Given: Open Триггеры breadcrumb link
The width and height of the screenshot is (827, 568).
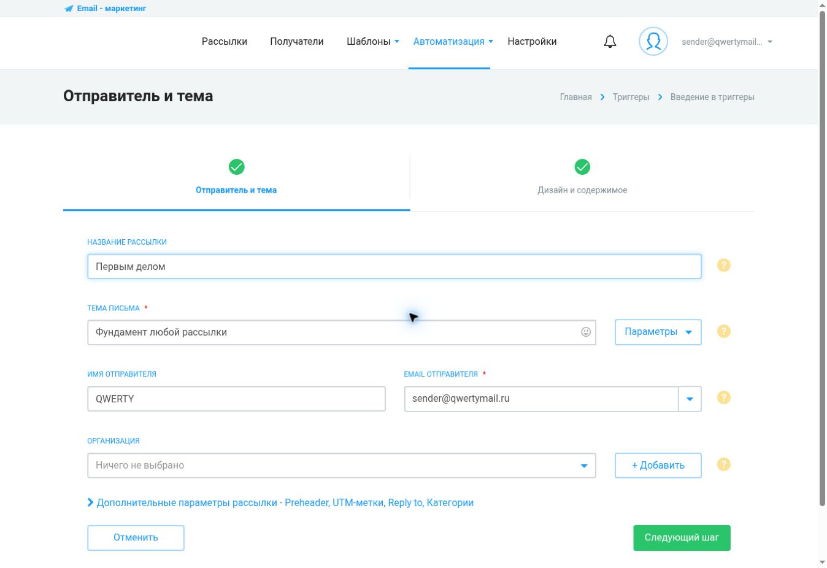Looking at the screenshot, I should point(631,97).
